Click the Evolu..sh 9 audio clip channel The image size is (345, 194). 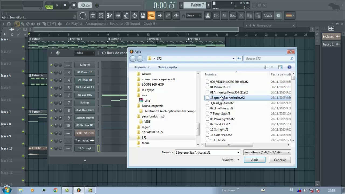pos(85,133)
